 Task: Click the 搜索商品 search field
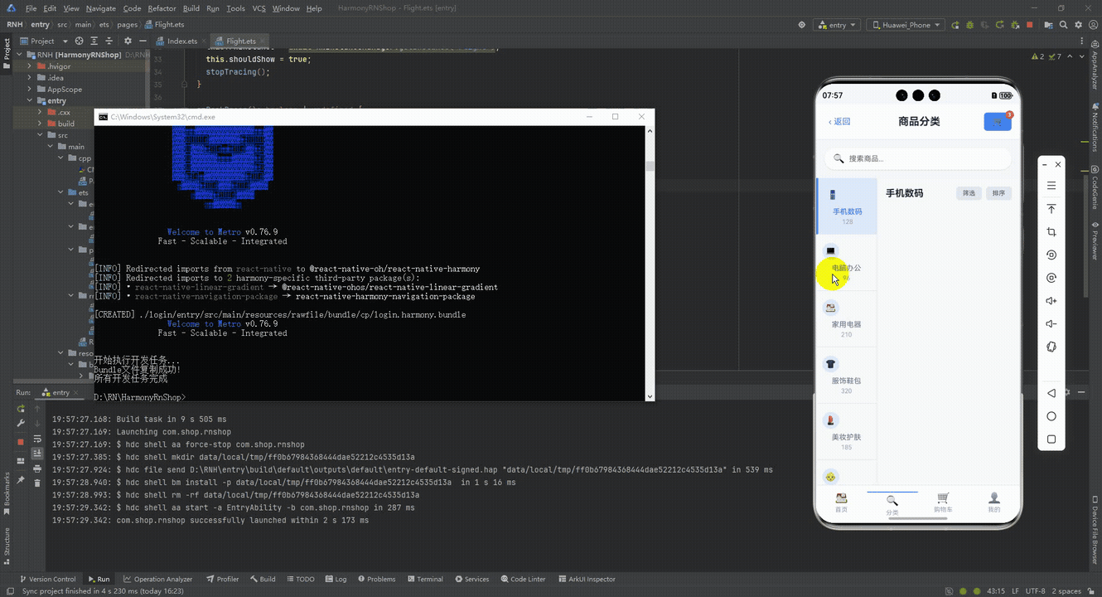tap(917, 158)
